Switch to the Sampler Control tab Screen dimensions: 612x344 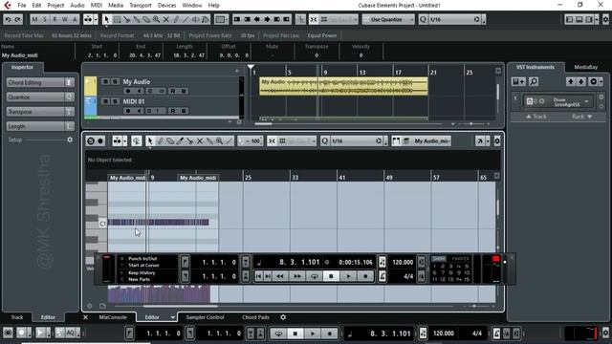click(205, 317)
